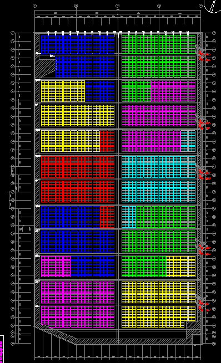Screen dimensions: 221x363
Task: Pick the small cyan block adjoining green panels
Action: click(x=129, y=217)
